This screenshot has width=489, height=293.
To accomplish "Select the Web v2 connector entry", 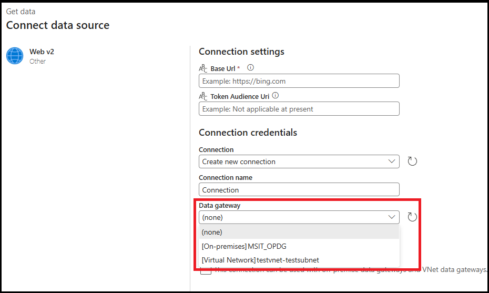I will pos(30,56).
